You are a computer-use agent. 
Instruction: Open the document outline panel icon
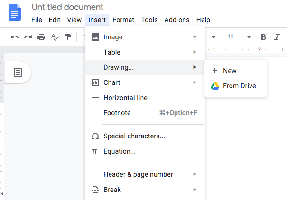pyautogui.click(x=18, y=73)
